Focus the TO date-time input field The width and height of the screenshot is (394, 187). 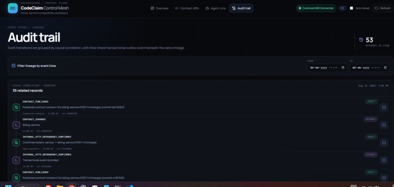pos(370,68)
